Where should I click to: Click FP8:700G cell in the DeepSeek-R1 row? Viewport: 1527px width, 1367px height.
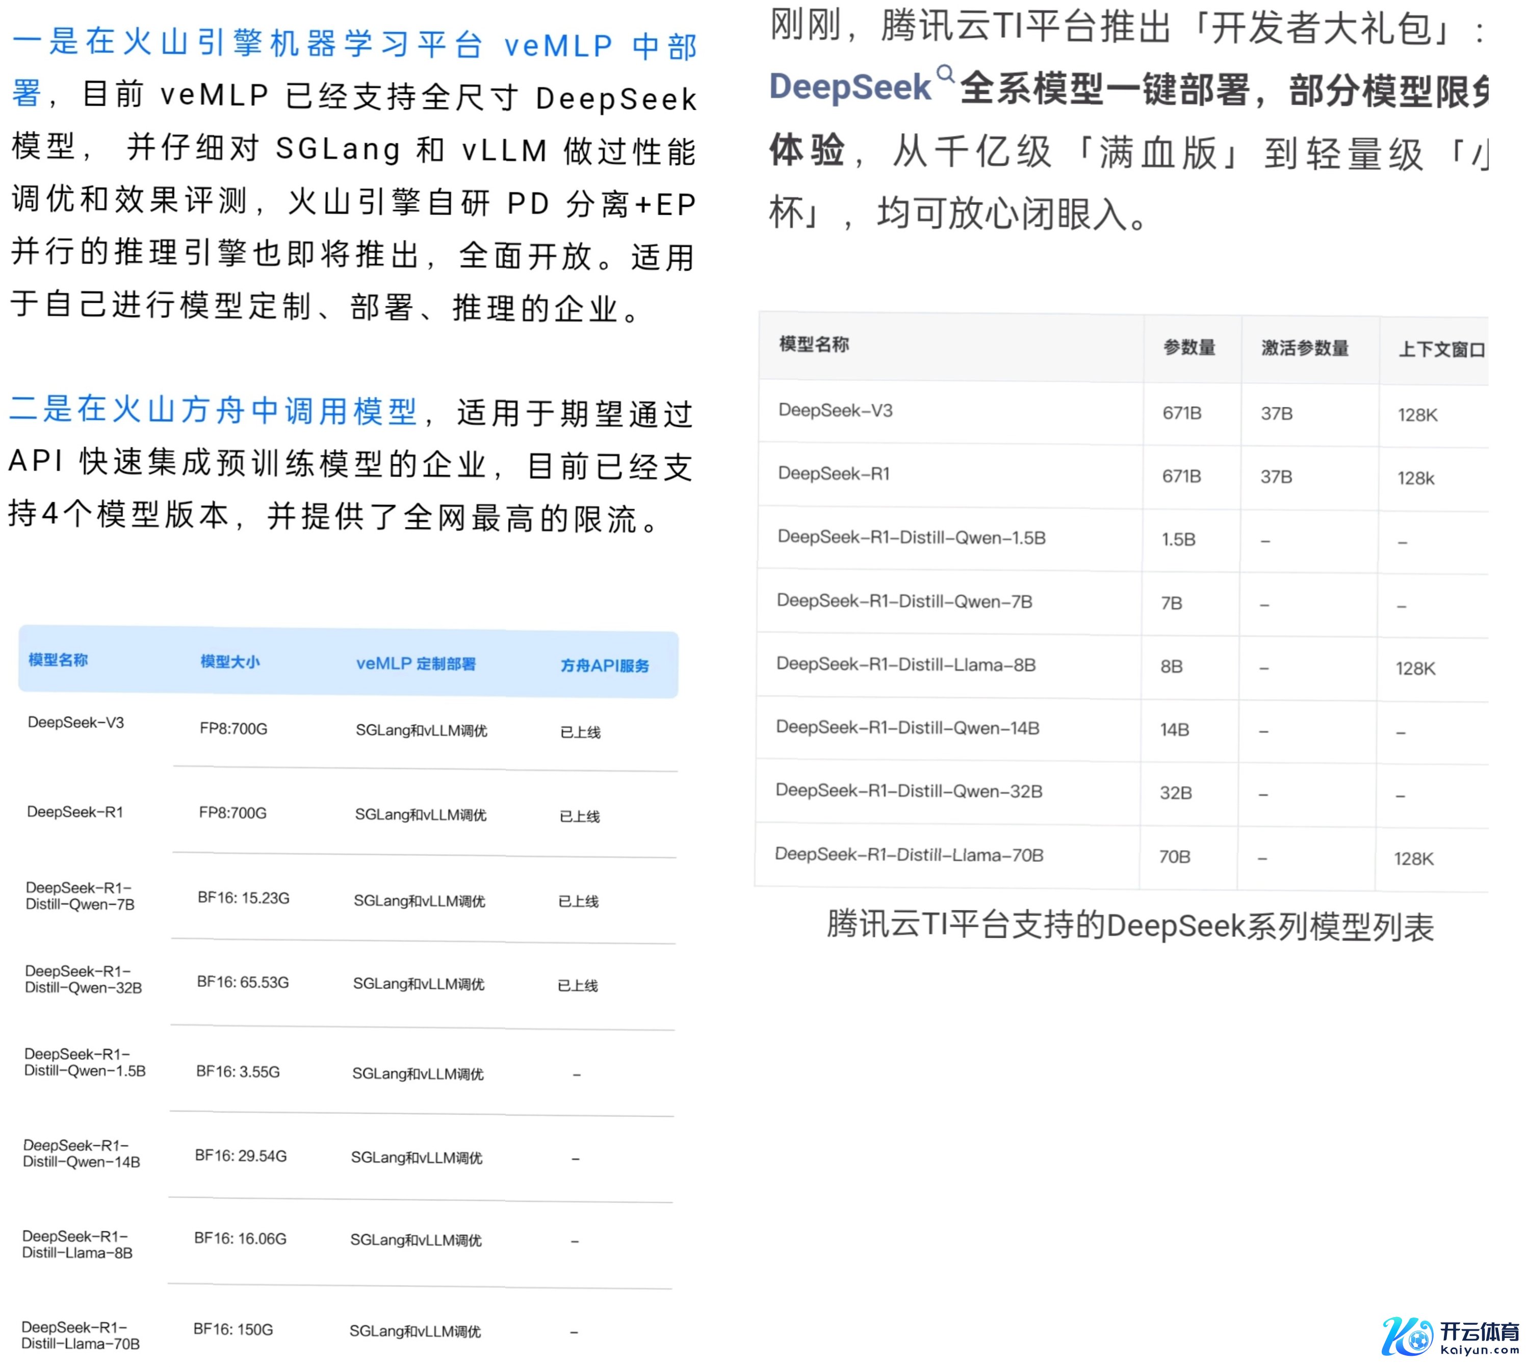pos(232,812)
